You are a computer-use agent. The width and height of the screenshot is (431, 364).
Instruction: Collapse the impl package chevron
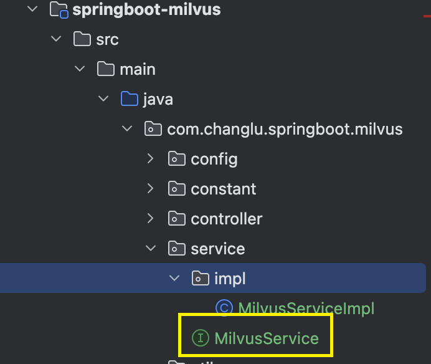(174, 278)
